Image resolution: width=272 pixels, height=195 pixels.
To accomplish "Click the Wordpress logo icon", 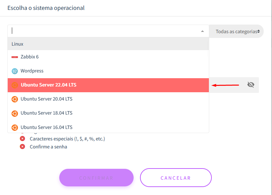I will 15,71.
